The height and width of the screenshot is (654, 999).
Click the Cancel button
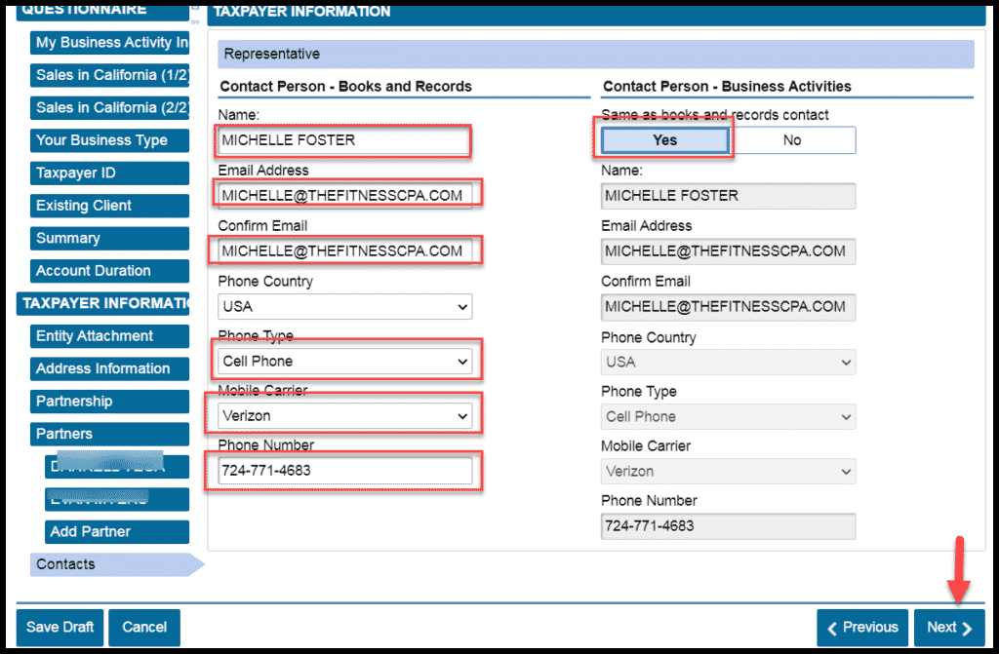(144, 628)
